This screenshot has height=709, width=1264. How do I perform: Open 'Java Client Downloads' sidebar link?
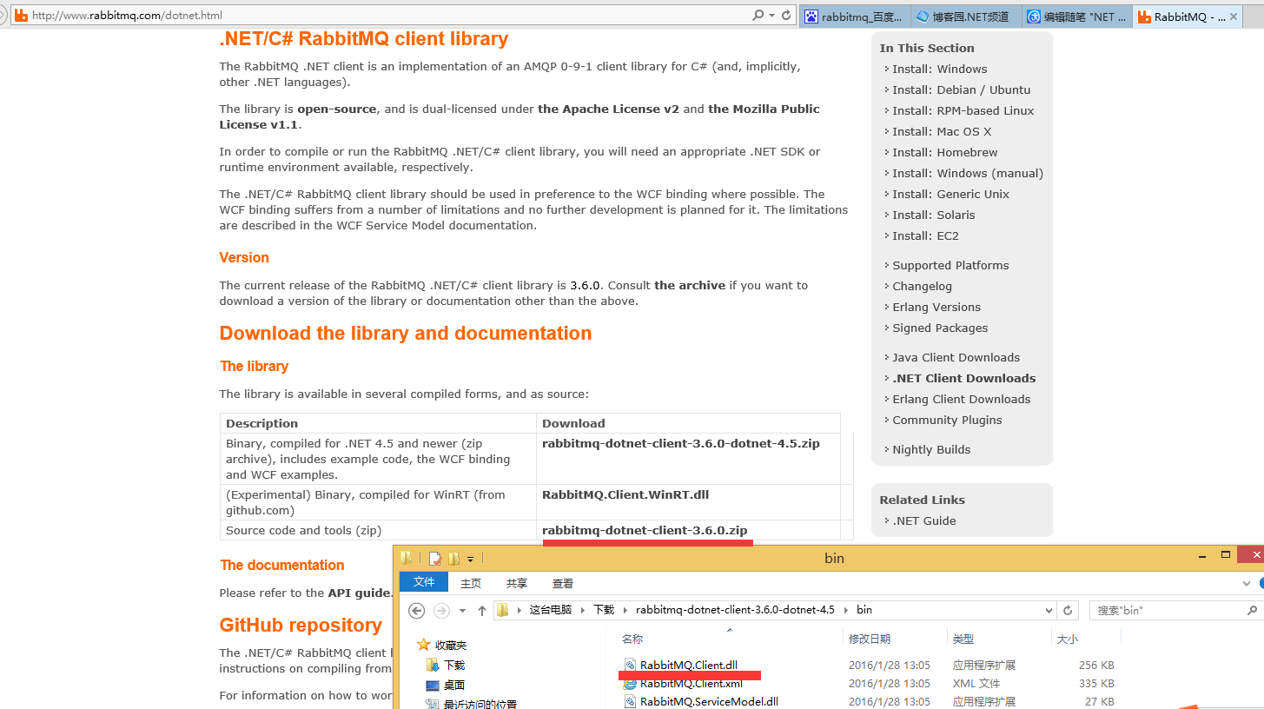point(956,358)
